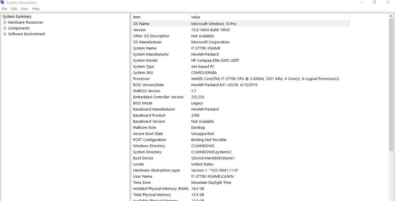Select the BIOS Version/Date row
The height and width of the screenshot is (201, 395).
pos(240,85)
